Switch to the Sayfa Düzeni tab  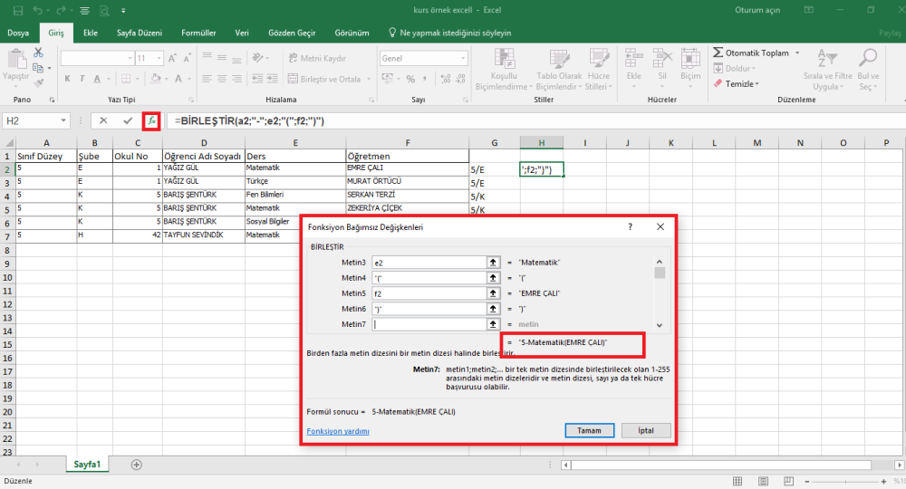coord(140,33)
